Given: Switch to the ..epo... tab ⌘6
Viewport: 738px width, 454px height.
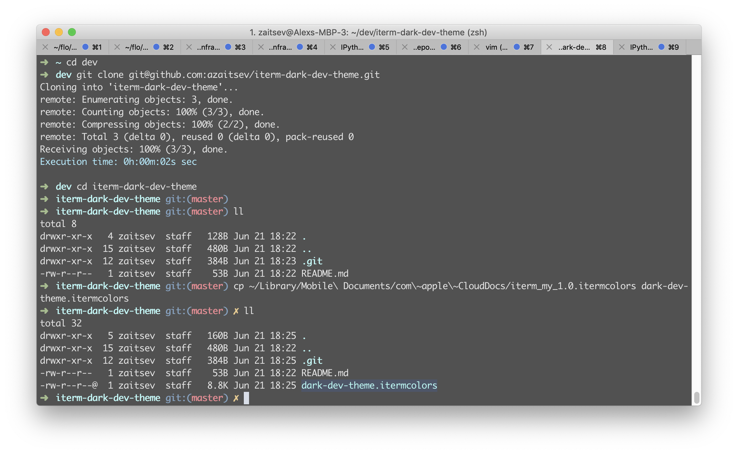Looking at the screenshot, I should point(432,47).
